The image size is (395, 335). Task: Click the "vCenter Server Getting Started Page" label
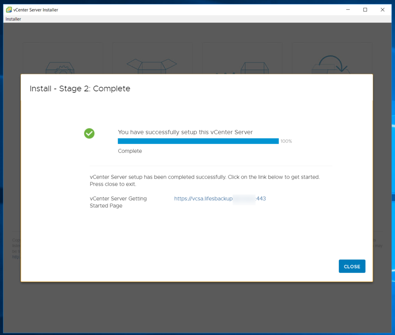(x=118, y=202)
